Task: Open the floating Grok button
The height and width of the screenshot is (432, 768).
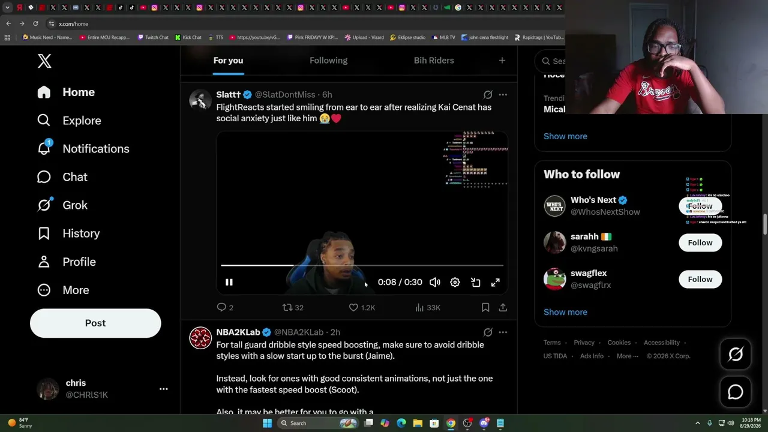Action: point(736,355)
